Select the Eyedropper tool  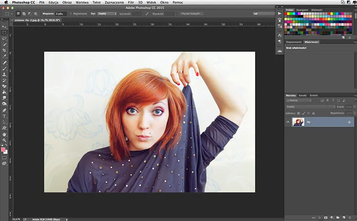4,56
